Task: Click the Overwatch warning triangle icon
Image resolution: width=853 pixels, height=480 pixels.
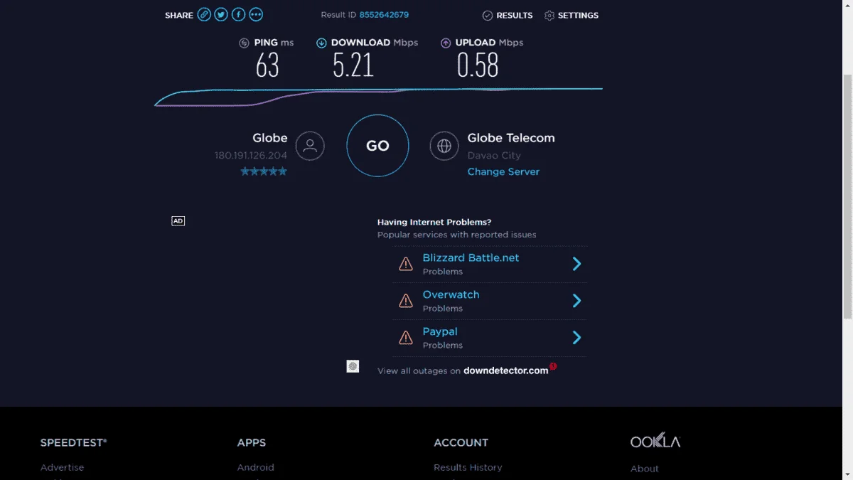Action: [x=406, y=301]
